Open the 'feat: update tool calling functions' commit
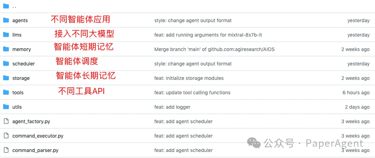Viewport: 375px width, 158px height. point(192,93)
